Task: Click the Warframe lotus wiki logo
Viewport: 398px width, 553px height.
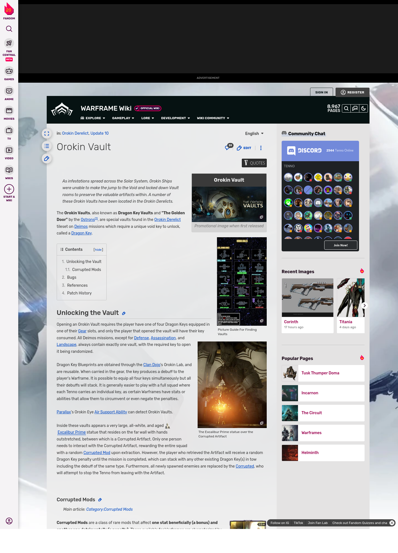Action: click(62, 109)
